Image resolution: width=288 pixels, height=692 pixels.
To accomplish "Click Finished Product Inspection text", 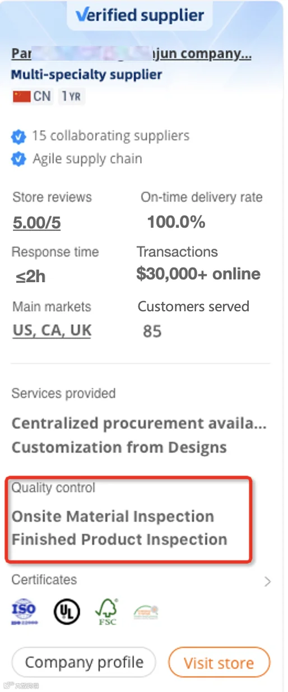I will pyautogui.click(x=119, y=540).
